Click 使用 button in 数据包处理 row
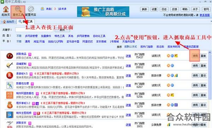Image resolution: width=212 pixels, height=128 pixels. (x=195, y=85)
